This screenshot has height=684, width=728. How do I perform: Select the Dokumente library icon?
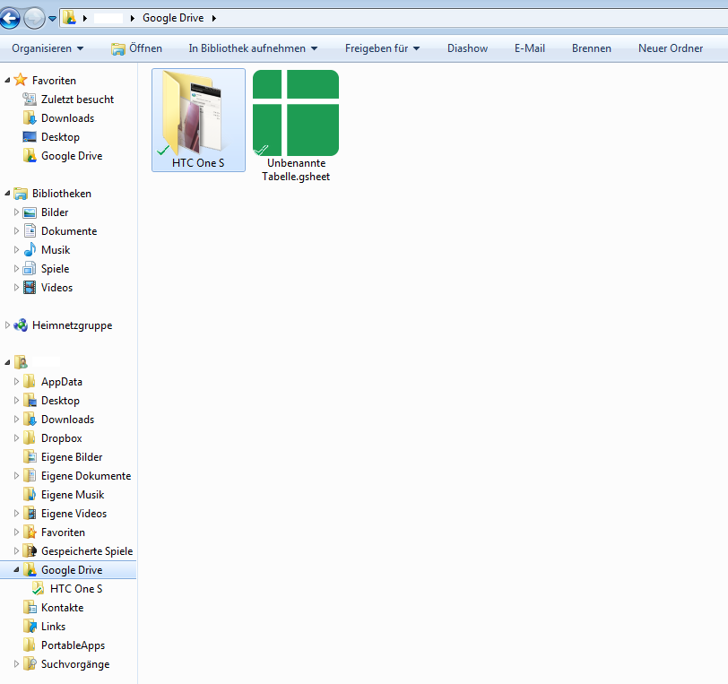pyautogui.click(x=30, y=230)
